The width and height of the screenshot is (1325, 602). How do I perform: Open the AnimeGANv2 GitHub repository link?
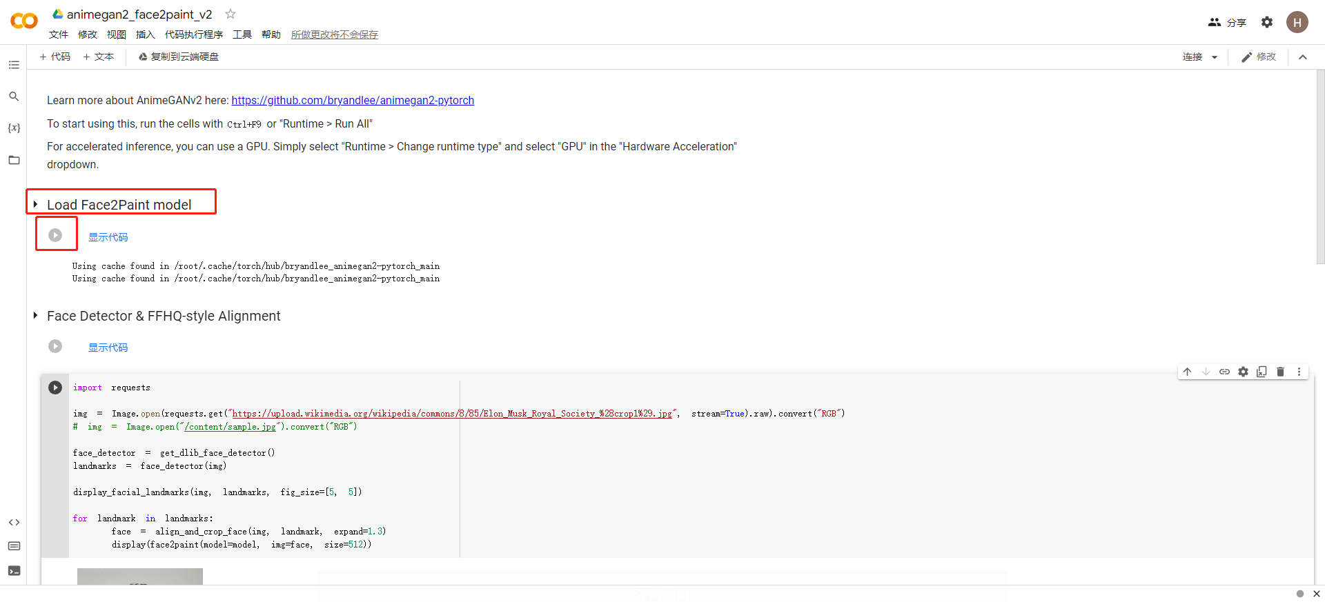(x=353, y=101)
